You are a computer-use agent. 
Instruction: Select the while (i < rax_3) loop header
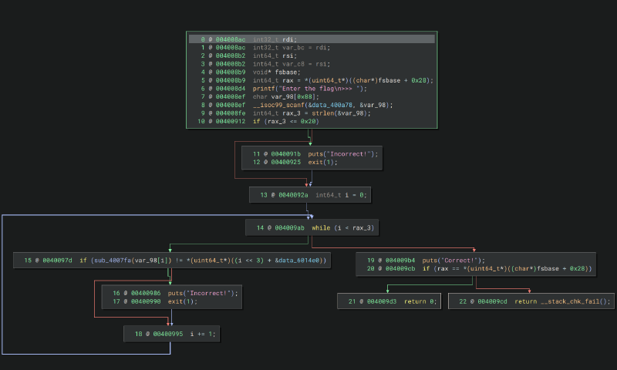click(x=345, y=228)
